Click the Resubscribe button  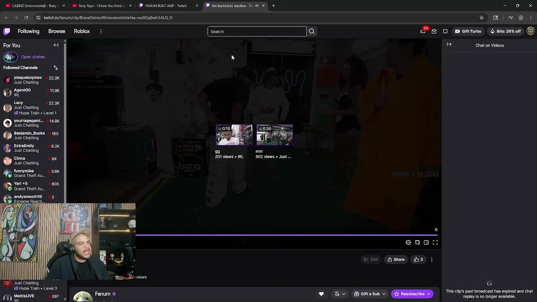412,294
